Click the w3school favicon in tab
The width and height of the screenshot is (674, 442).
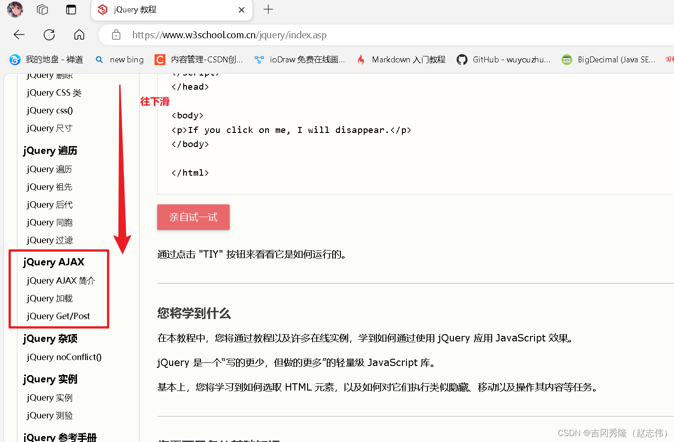[103, 10]
